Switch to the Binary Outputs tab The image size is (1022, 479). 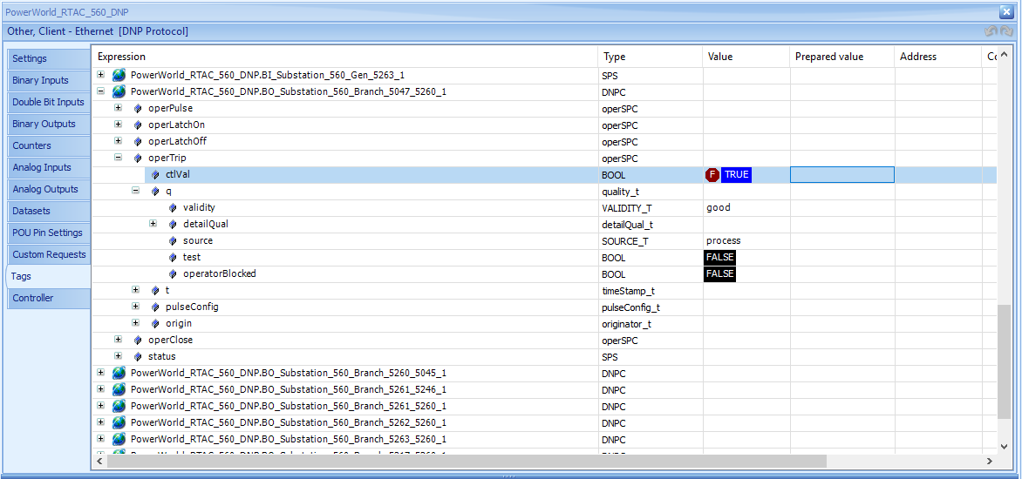click(x=47, y=124)
